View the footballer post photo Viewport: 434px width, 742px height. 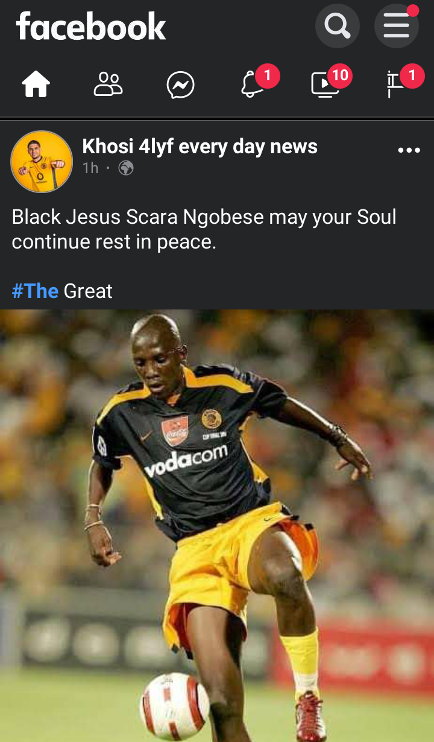217,525
